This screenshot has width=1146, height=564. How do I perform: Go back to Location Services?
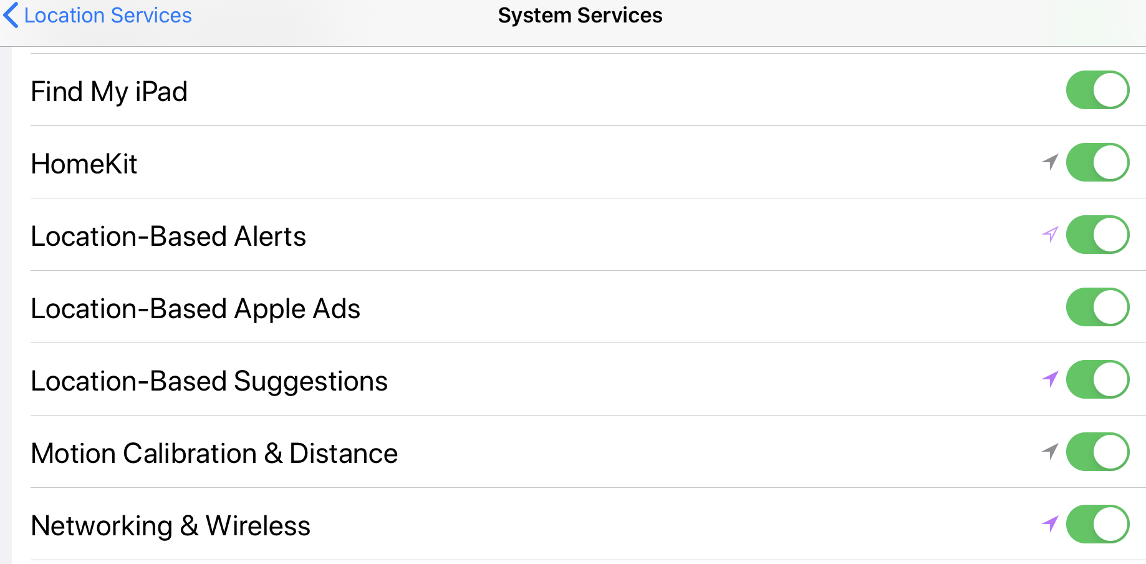(x=107, y=15)
